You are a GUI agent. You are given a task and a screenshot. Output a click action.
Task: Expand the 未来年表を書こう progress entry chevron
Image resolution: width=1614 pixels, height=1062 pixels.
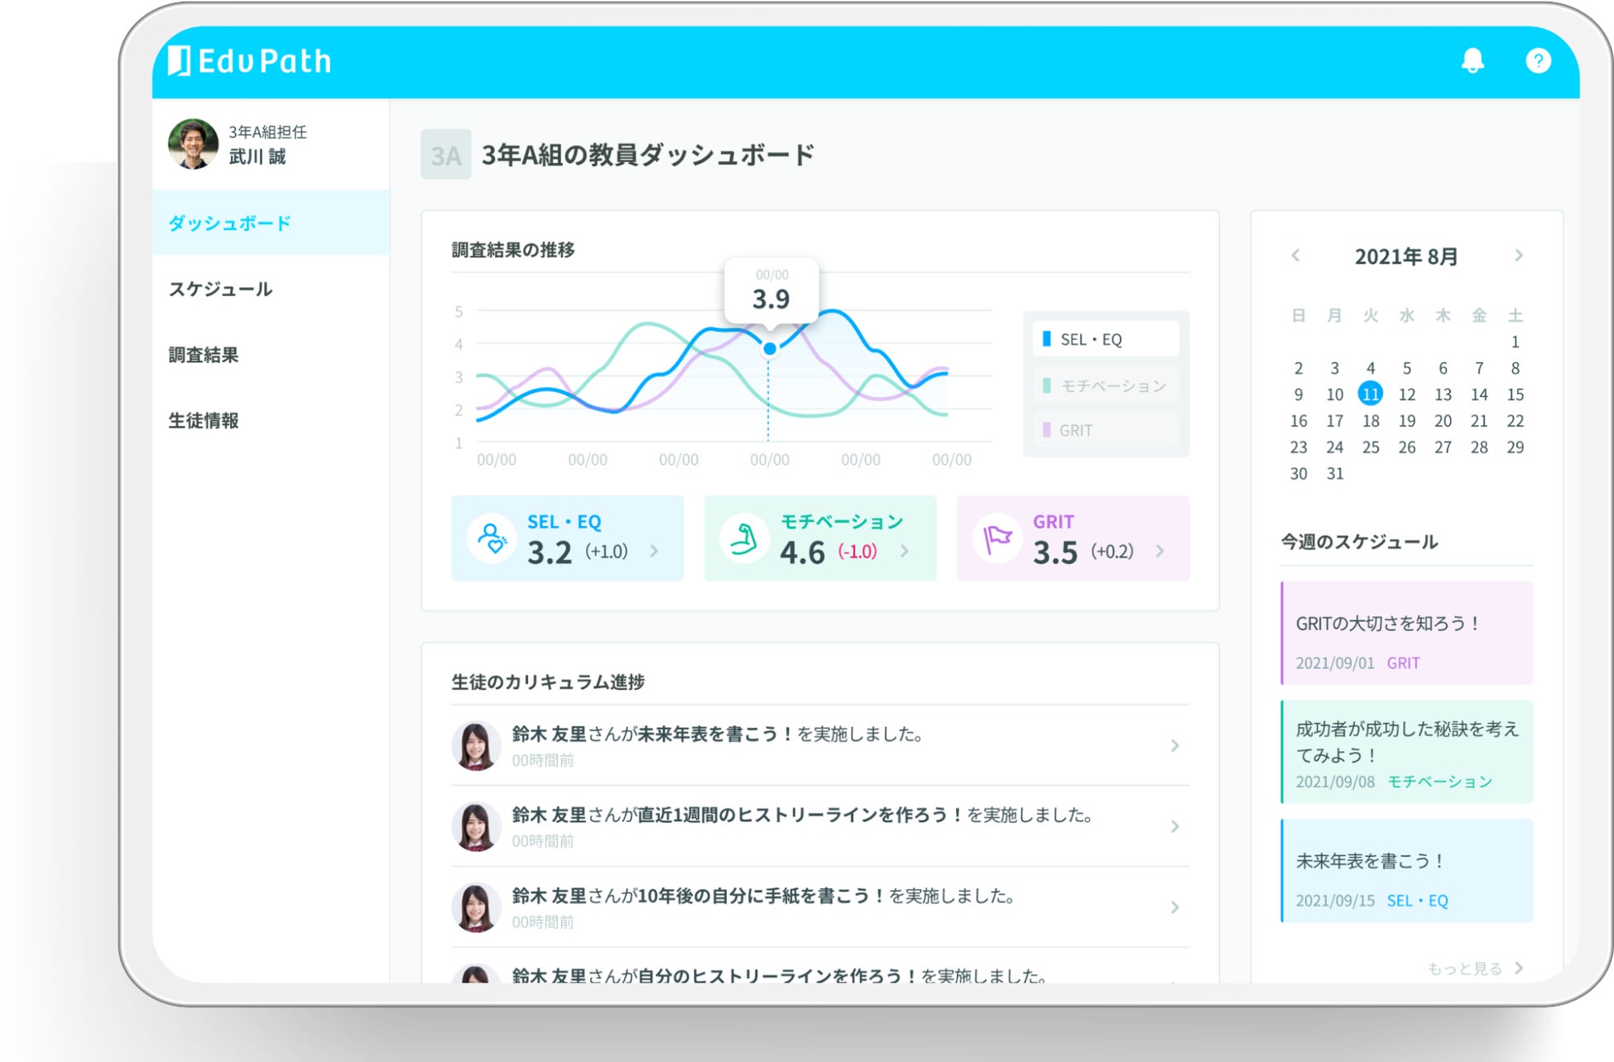1174,746
